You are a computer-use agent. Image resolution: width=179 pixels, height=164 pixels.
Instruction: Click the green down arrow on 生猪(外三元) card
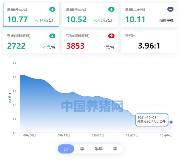tap(52, 9)
